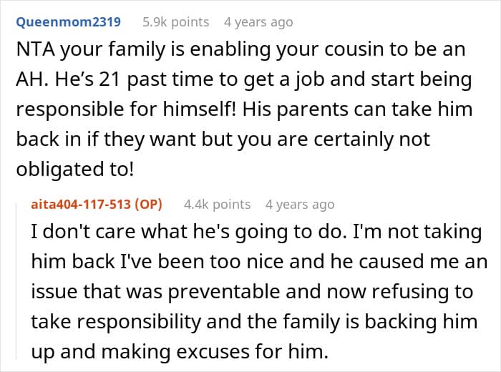Open Queenmom2319's user profile
Image resolution: width=501 pixels, height=372 pixels.
click(x=68, y=22)
